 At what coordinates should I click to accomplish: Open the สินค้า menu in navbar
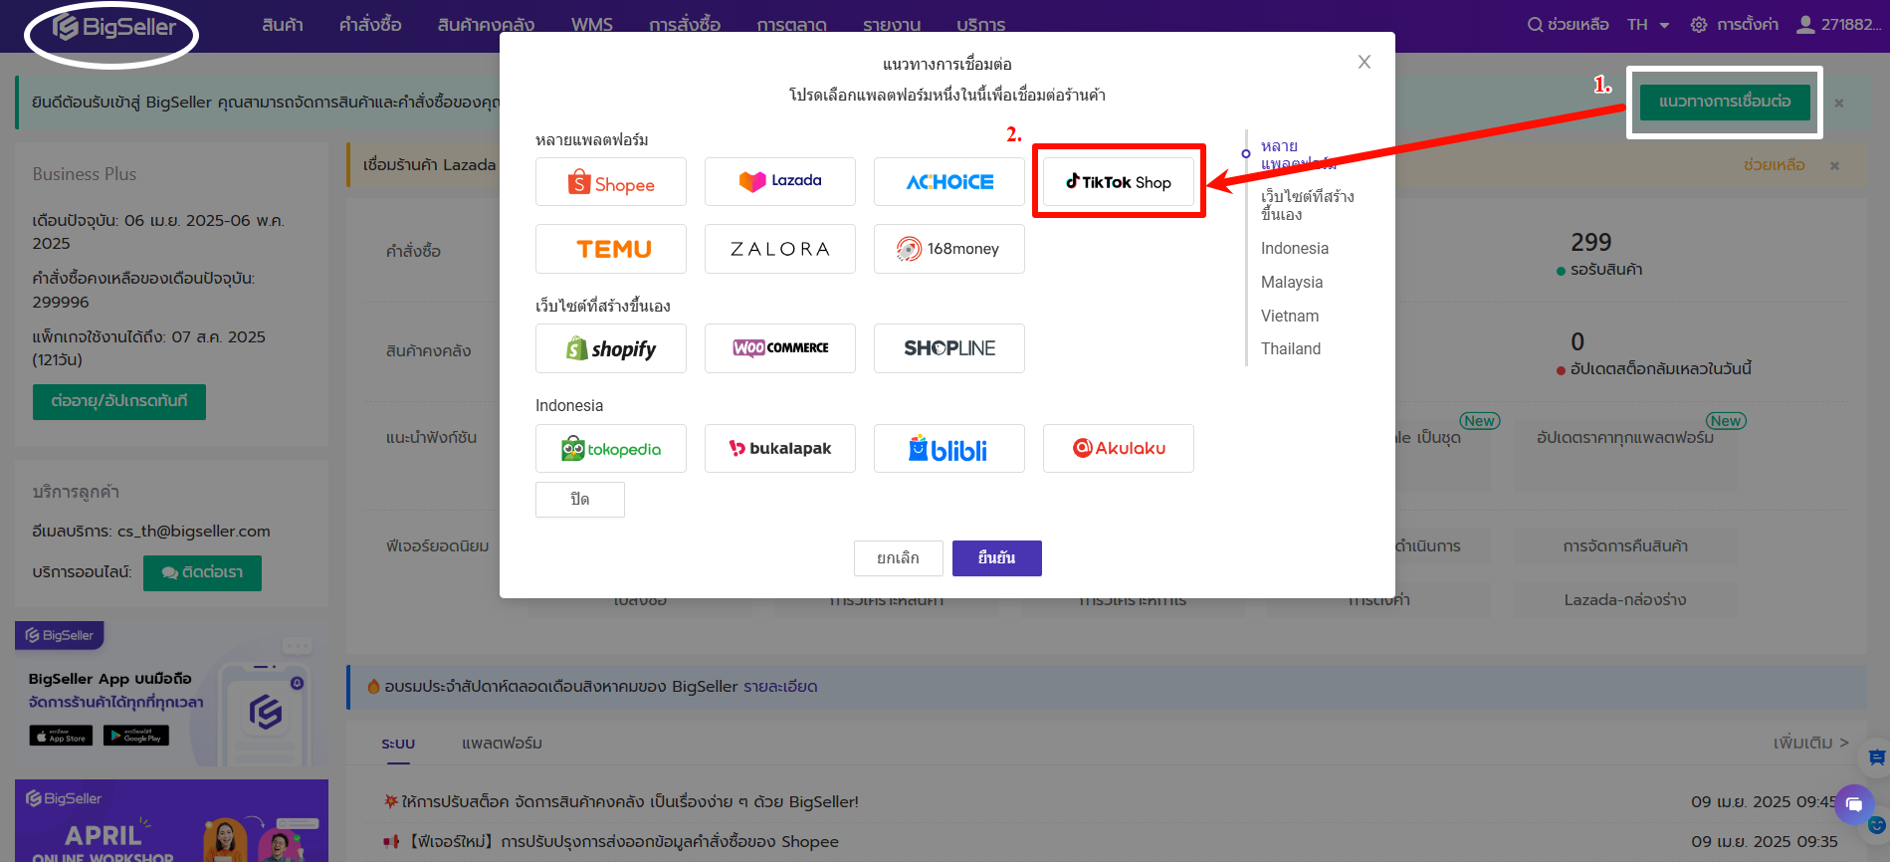coord(283,25)
